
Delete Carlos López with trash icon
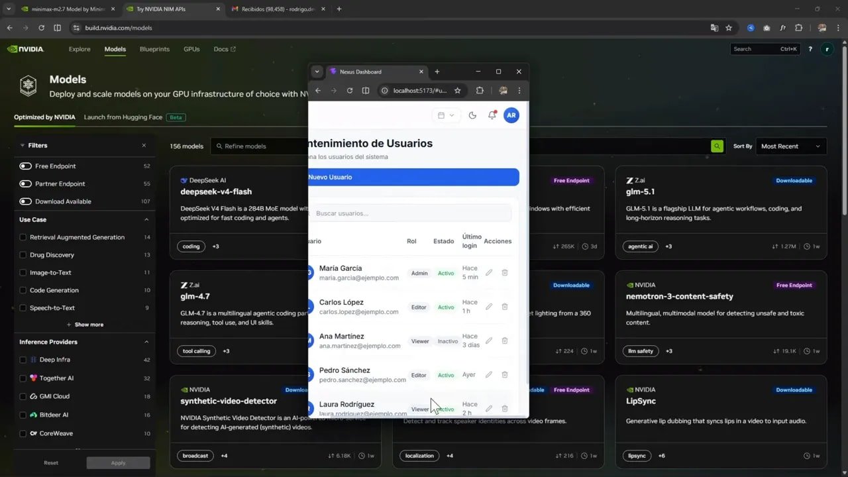[x=505, y=307]
